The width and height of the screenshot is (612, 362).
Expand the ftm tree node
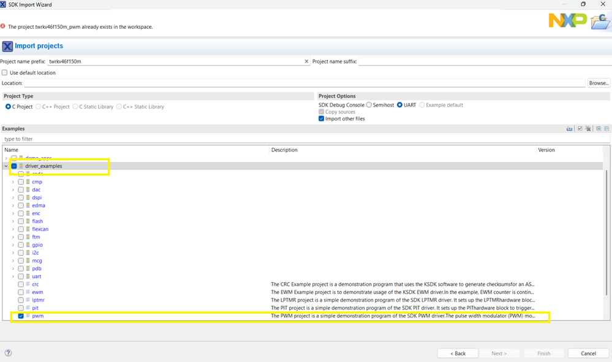point(13,237)
